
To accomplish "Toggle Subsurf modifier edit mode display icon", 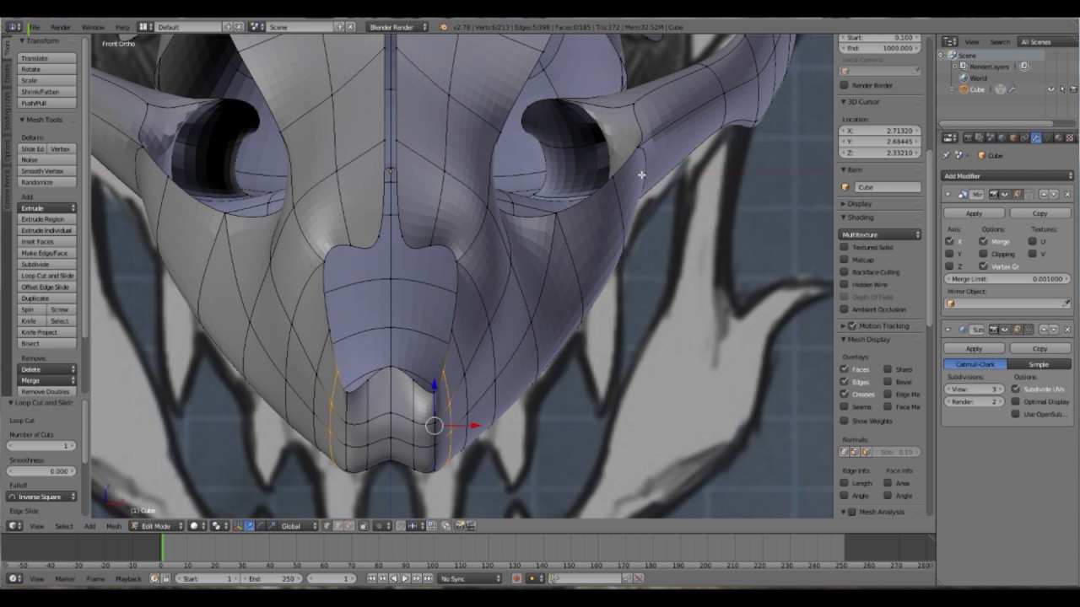I will 1017,330.
